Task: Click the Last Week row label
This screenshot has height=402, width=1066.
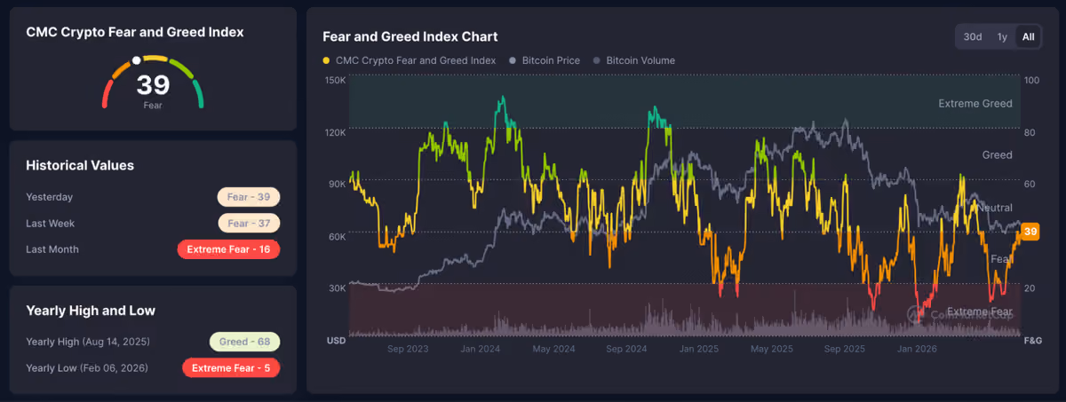Action: click(51, 224)
